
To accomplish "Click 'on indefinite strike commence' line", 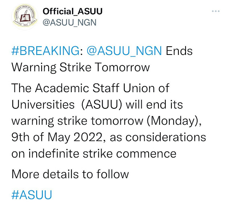I will 94,154.
